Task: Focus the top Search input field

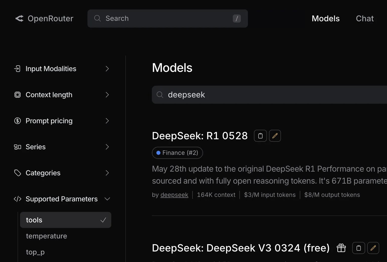Action: (167, 19)
